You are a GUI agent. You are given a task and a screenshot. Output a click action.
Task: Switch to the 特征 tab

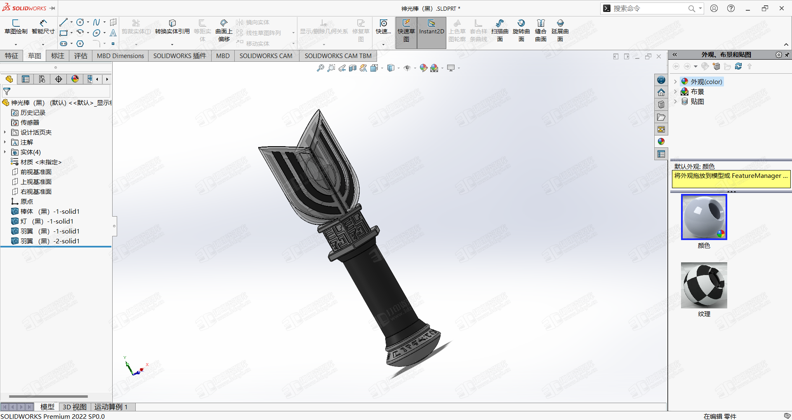click(x=12, y=56)
